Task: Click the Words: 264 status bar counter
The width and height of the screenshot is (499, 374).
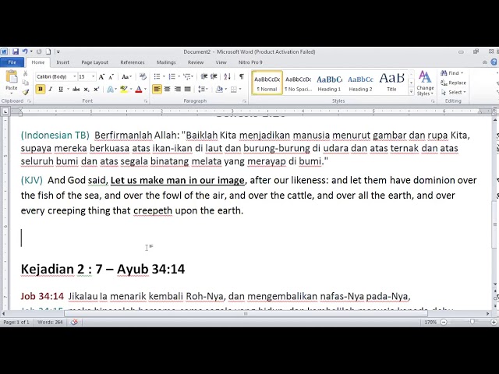Action: coord(50,322)
